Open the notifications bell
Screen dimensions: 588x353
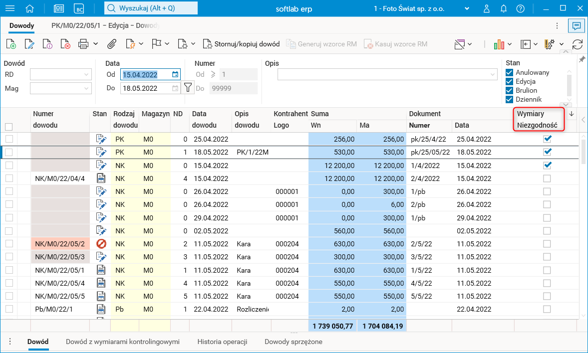[504, 8]
